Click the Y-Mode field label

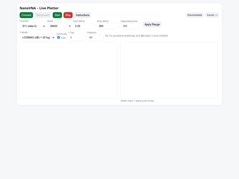coord(23,32)
